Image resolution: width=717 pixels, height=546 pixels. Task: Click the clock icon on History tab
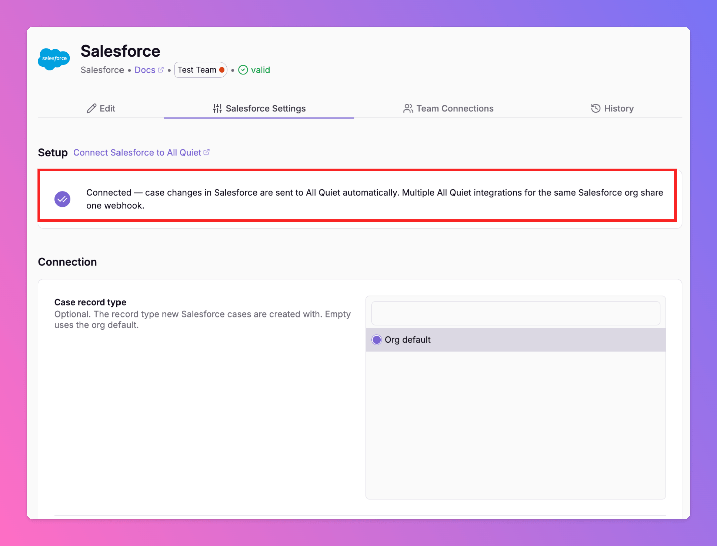[x=596, y=108]
